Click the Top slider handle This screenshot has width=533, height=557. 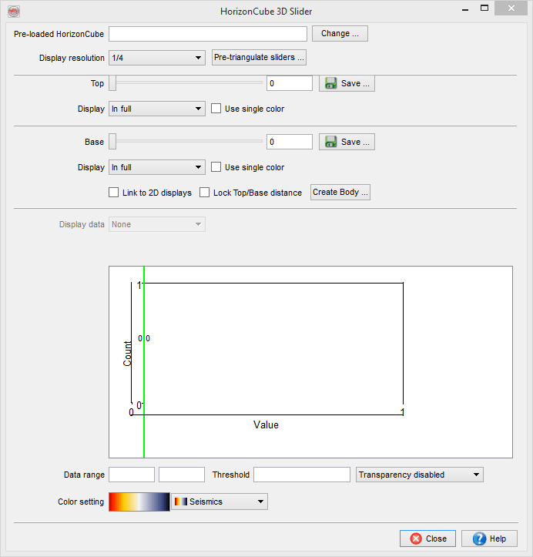(x=112, y=82)
